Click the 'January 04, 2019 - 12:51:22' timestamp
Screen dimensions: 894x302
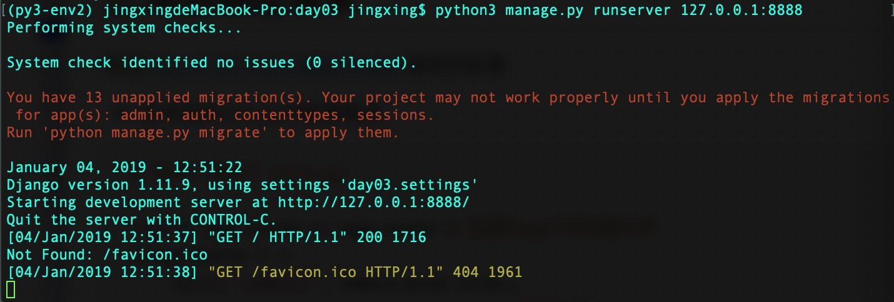(x=124, y=168)
